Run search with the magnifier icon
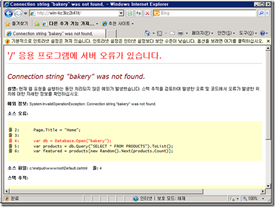This screenshot has height=207, width=275. [x=261, y=13]
